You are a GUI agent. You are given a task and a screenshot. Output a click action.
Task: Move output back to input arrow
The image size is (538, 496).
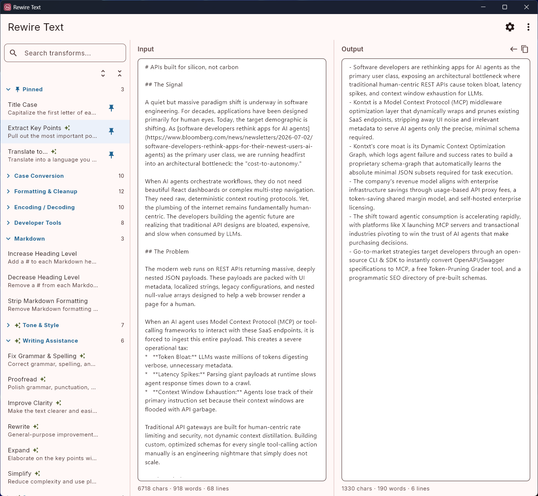(514, 49)
